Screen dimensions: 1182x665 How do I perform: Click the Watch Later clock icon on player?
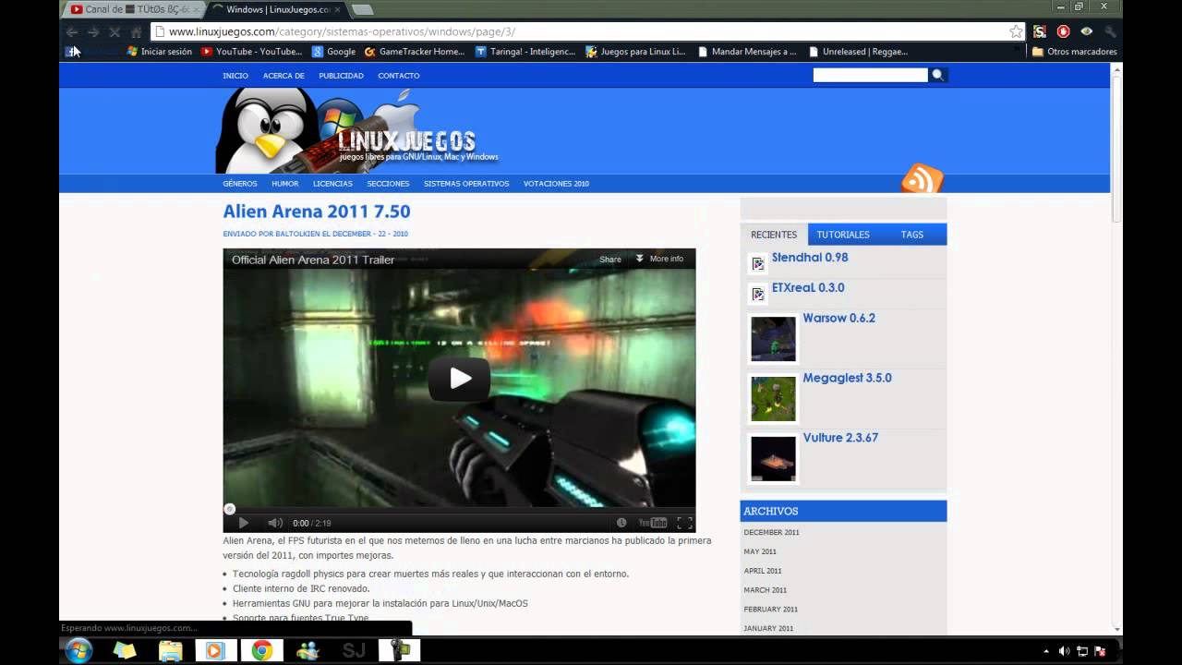coord(621,523)
